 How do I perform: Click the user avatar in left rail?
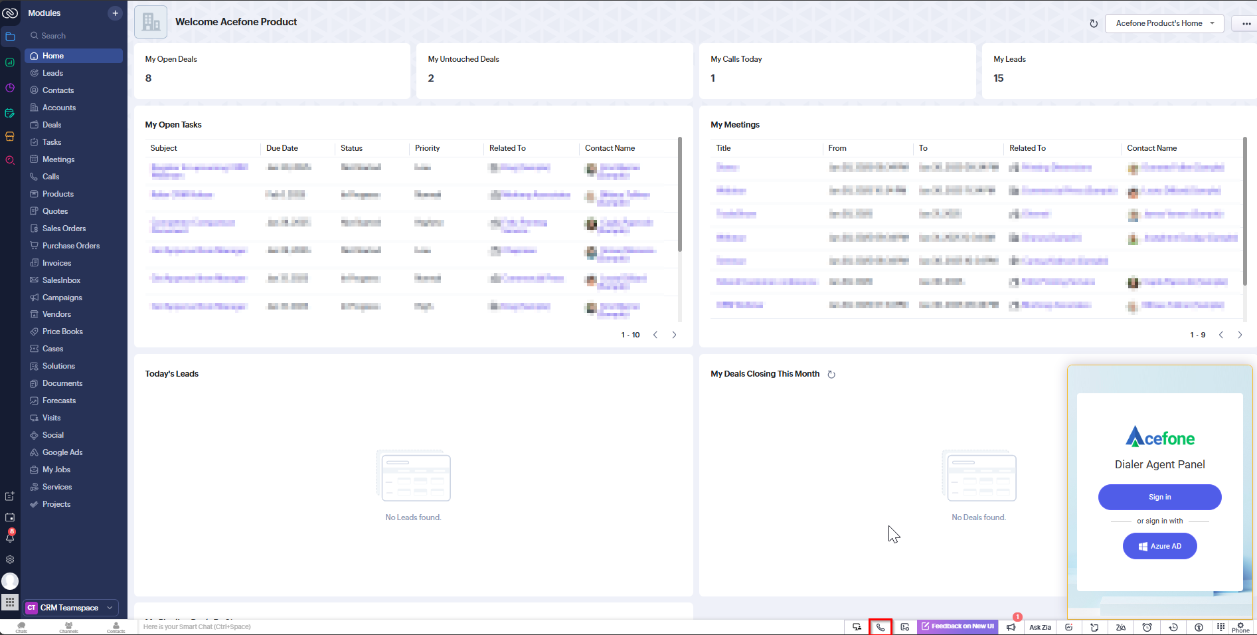coord(10,581)
